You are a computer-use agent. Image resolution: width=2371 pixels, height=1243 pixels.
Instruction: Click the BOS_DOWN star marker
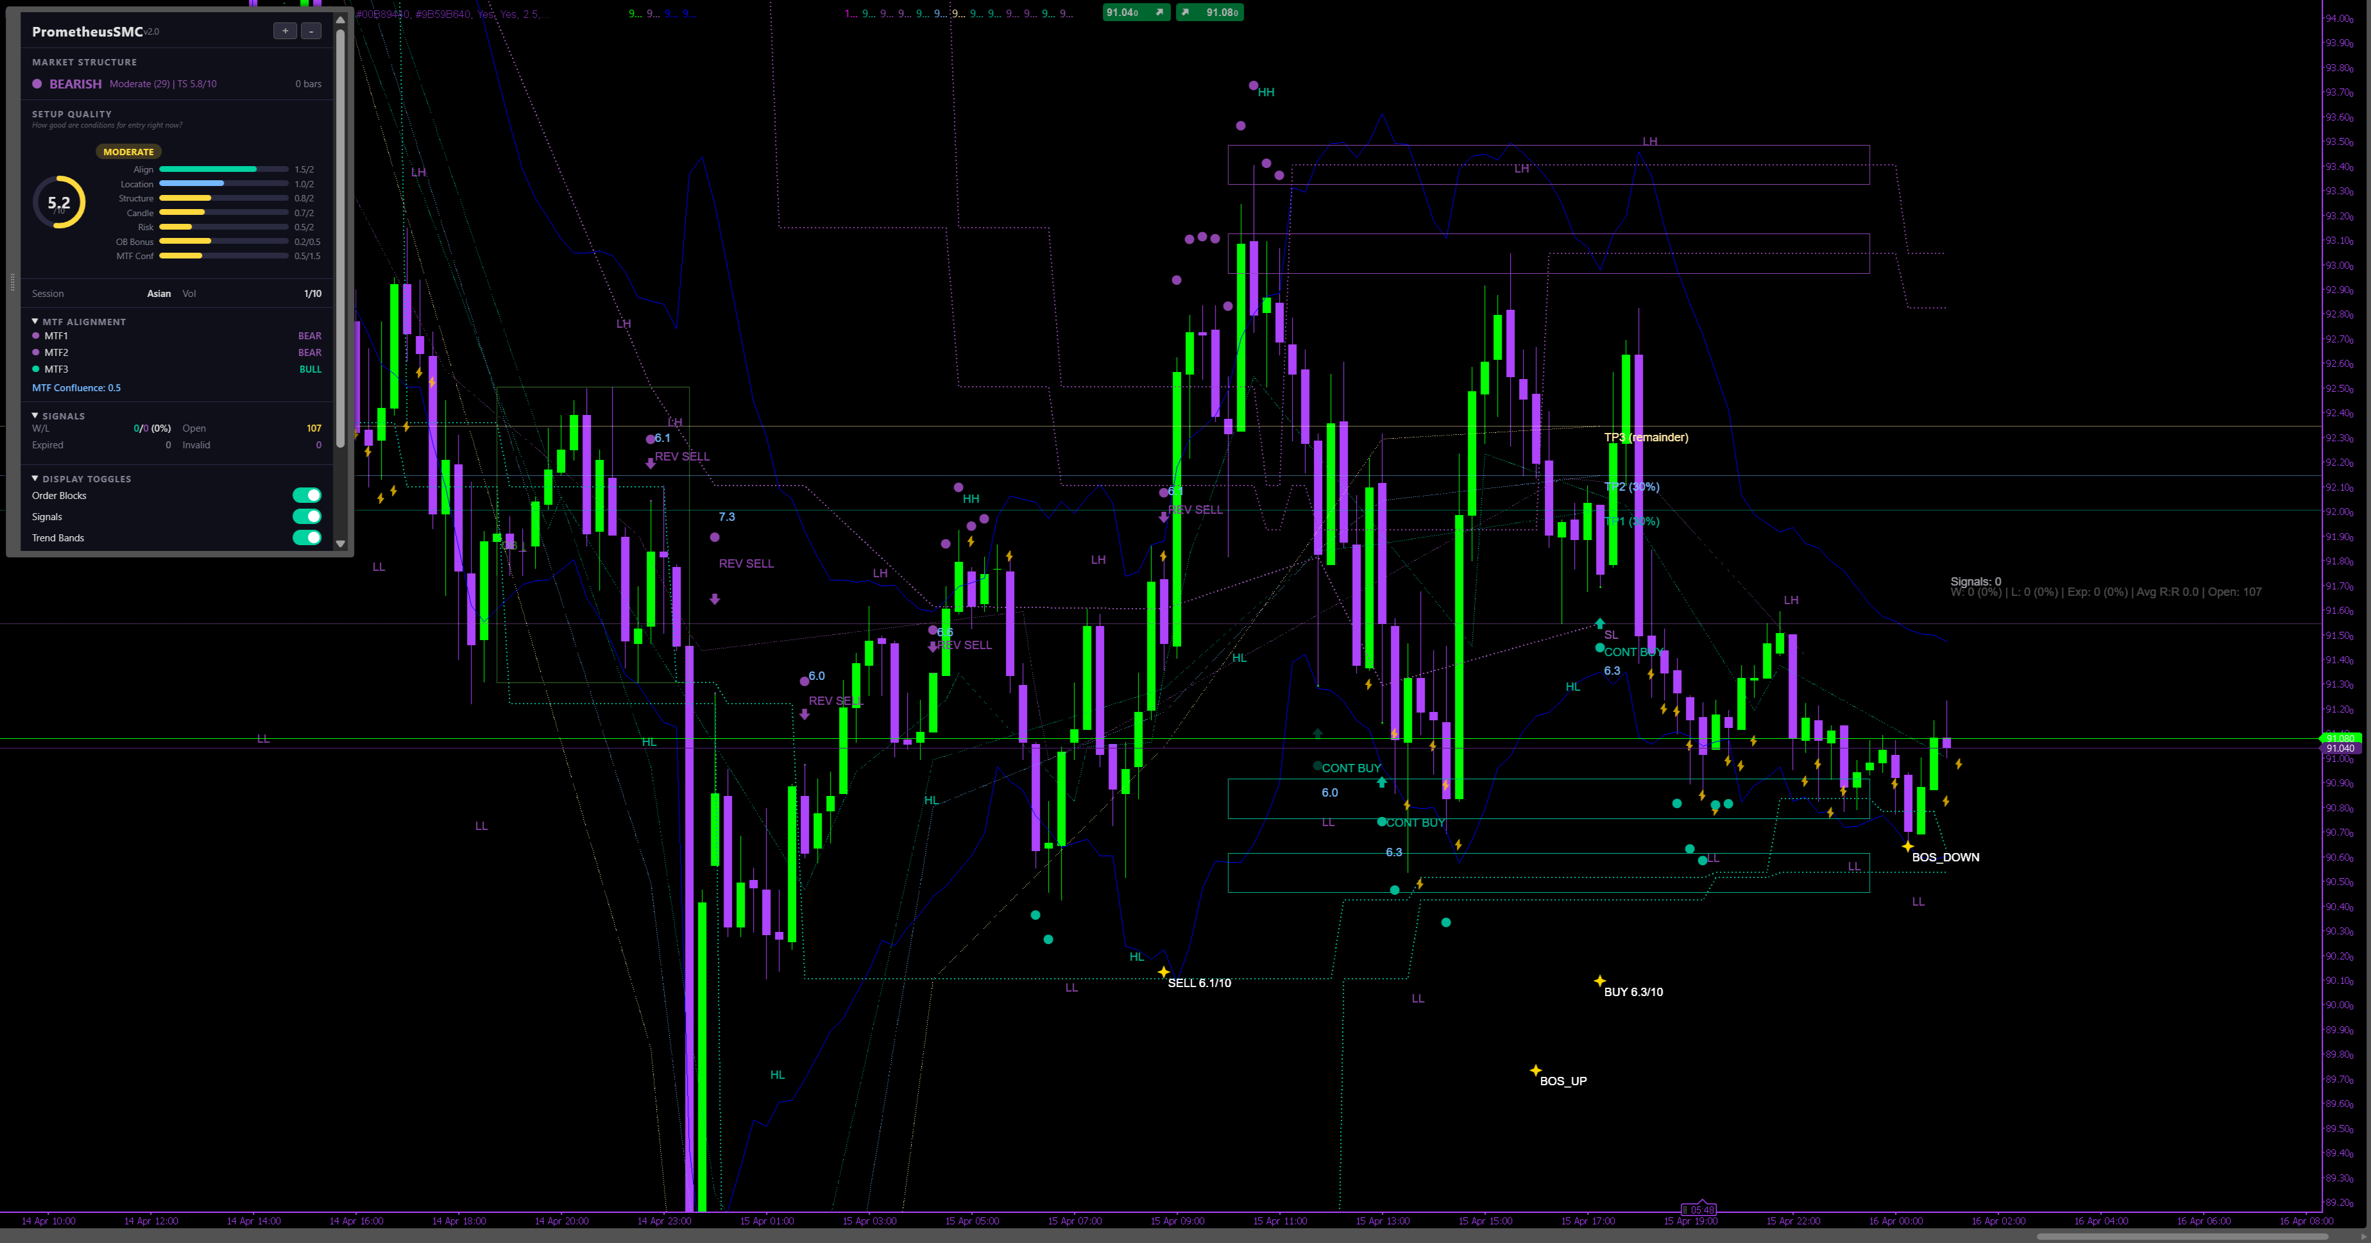1907,847
